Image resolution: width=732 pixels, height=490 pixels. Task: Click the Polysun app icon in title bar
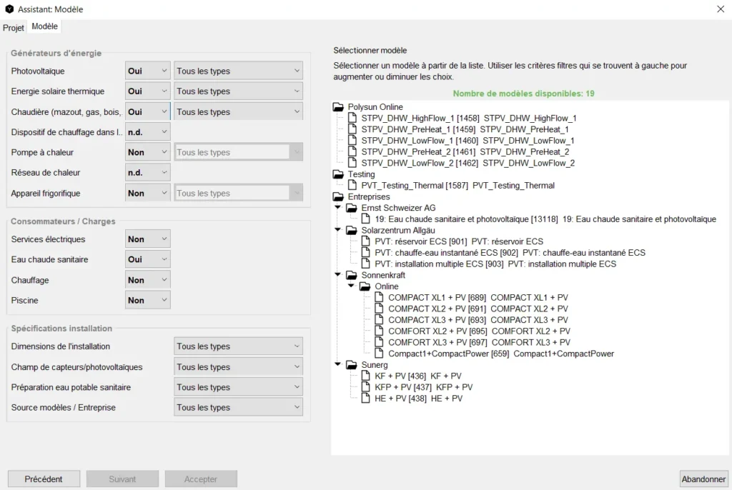9,9
